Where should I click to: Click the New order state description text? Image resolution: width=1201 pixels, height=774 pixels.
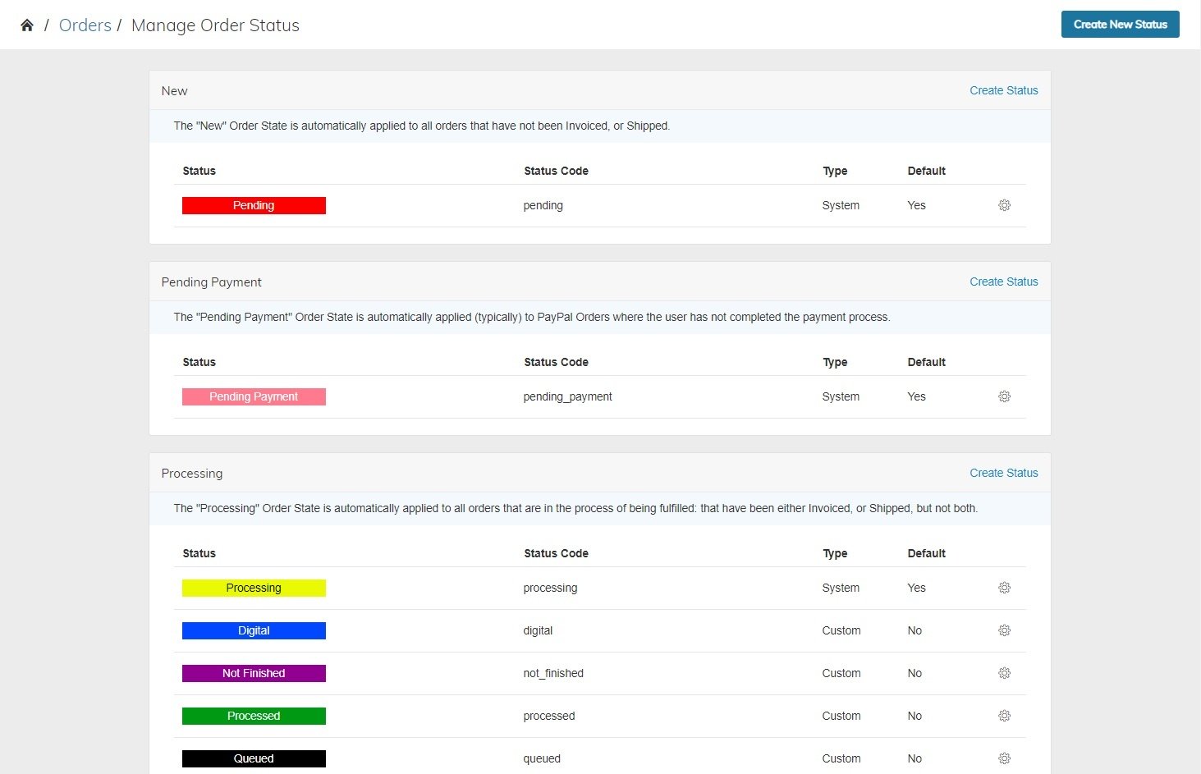[x=421, y=126]
